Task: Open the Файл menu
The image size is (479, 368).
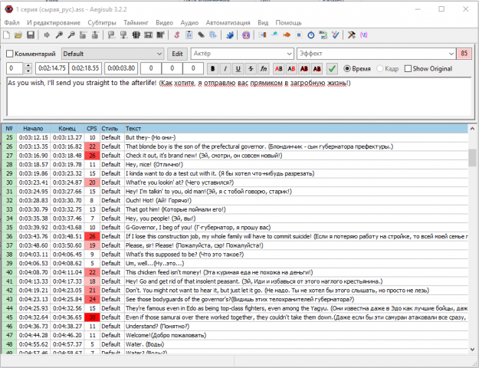Action: click(12, 23)
